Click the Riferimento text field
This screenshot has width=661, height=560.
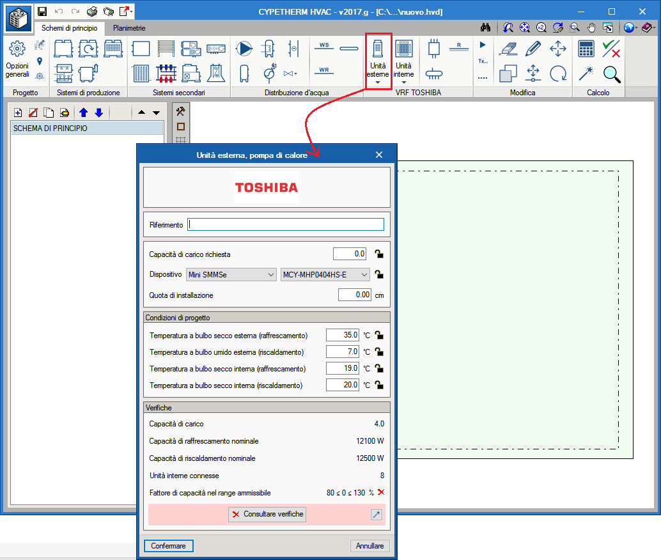pyautogui.click(x=286, y=224)
